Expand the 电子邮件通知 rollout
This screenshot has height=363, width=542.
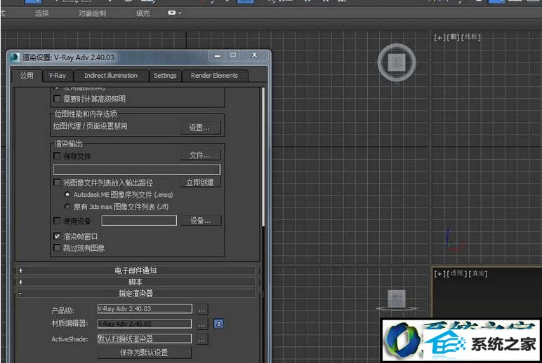point(135,270)
